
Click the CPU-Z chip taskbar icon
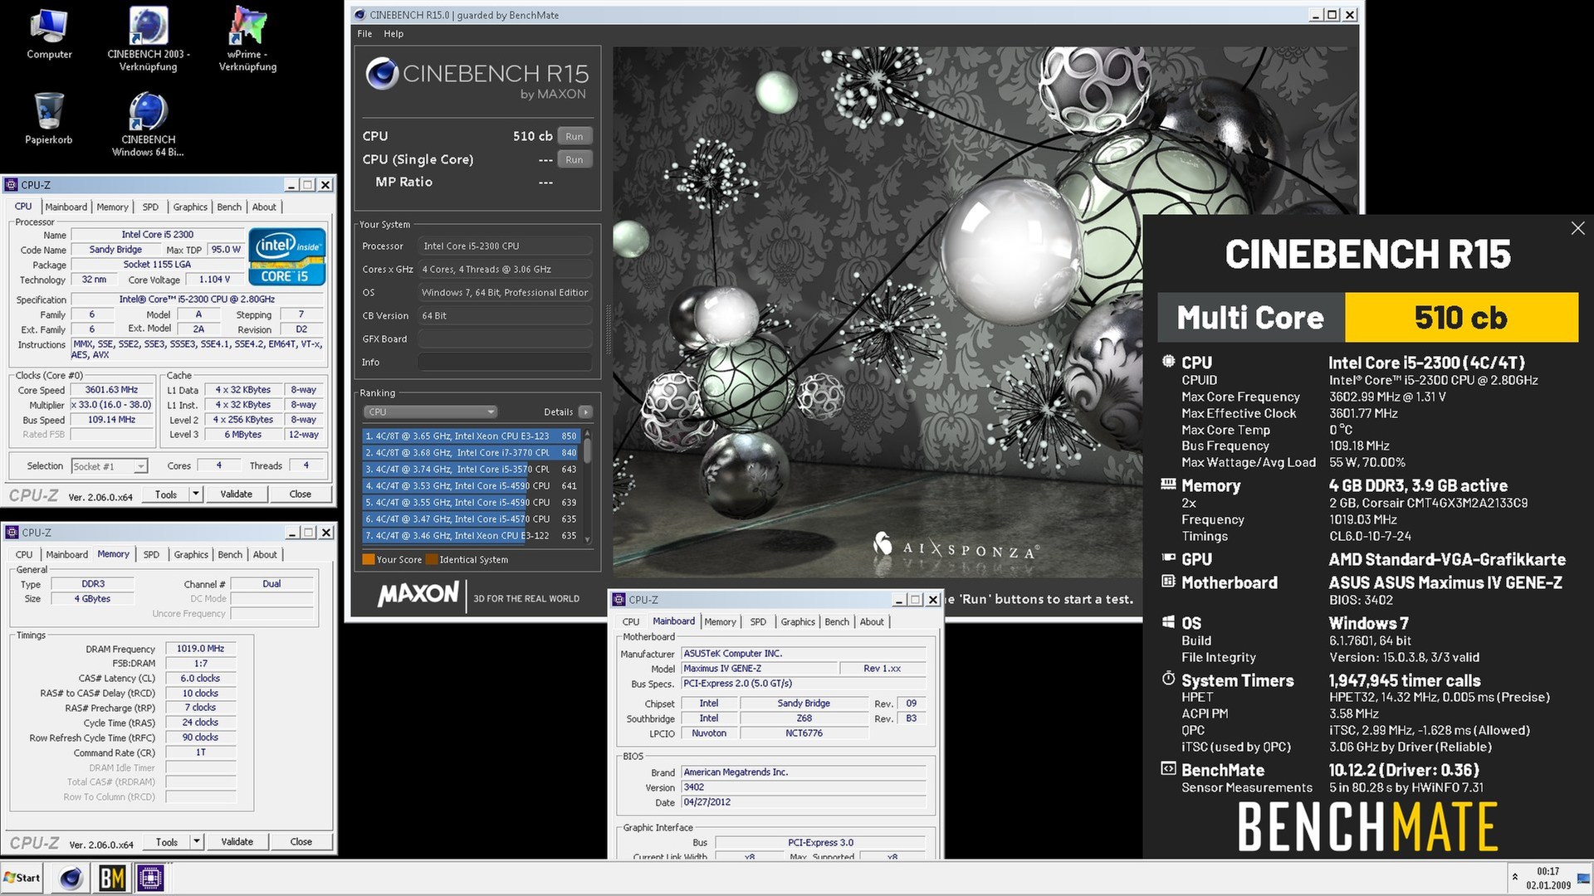[x=150, y=878]
